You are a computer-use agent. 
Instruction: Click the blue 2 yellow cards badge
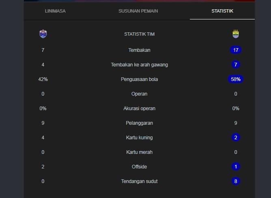point(236,138)
